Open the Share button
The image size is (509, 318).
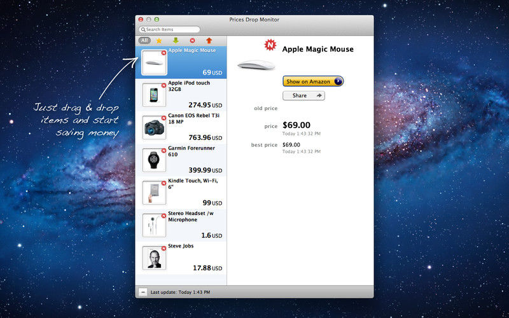303,95
